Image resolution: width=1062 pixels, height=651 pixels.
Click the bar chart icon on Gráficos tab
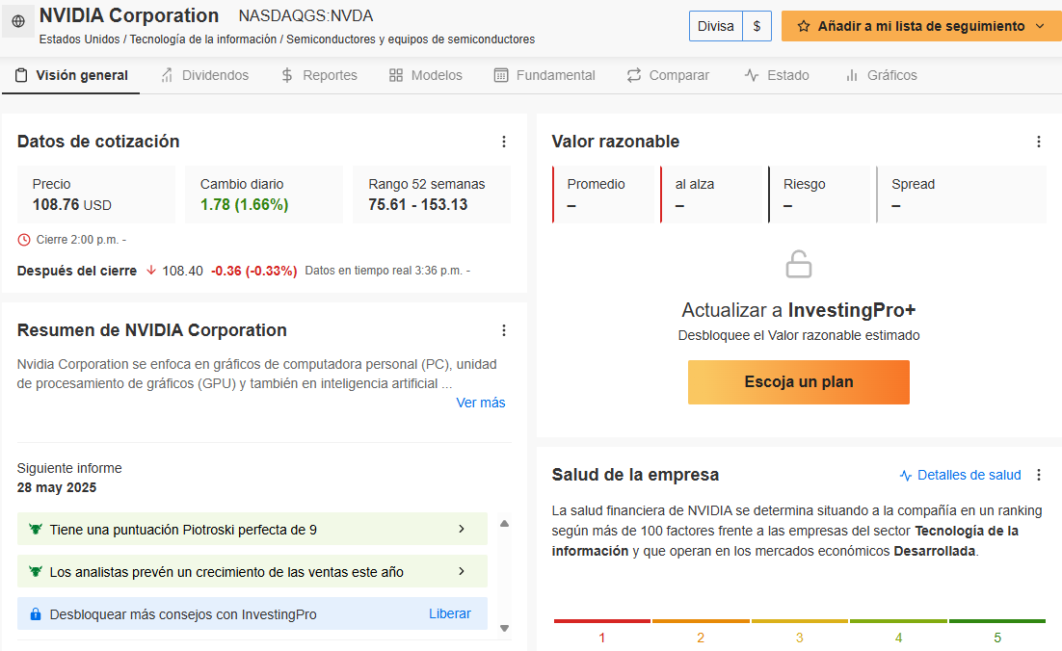(x=852, y=75)
